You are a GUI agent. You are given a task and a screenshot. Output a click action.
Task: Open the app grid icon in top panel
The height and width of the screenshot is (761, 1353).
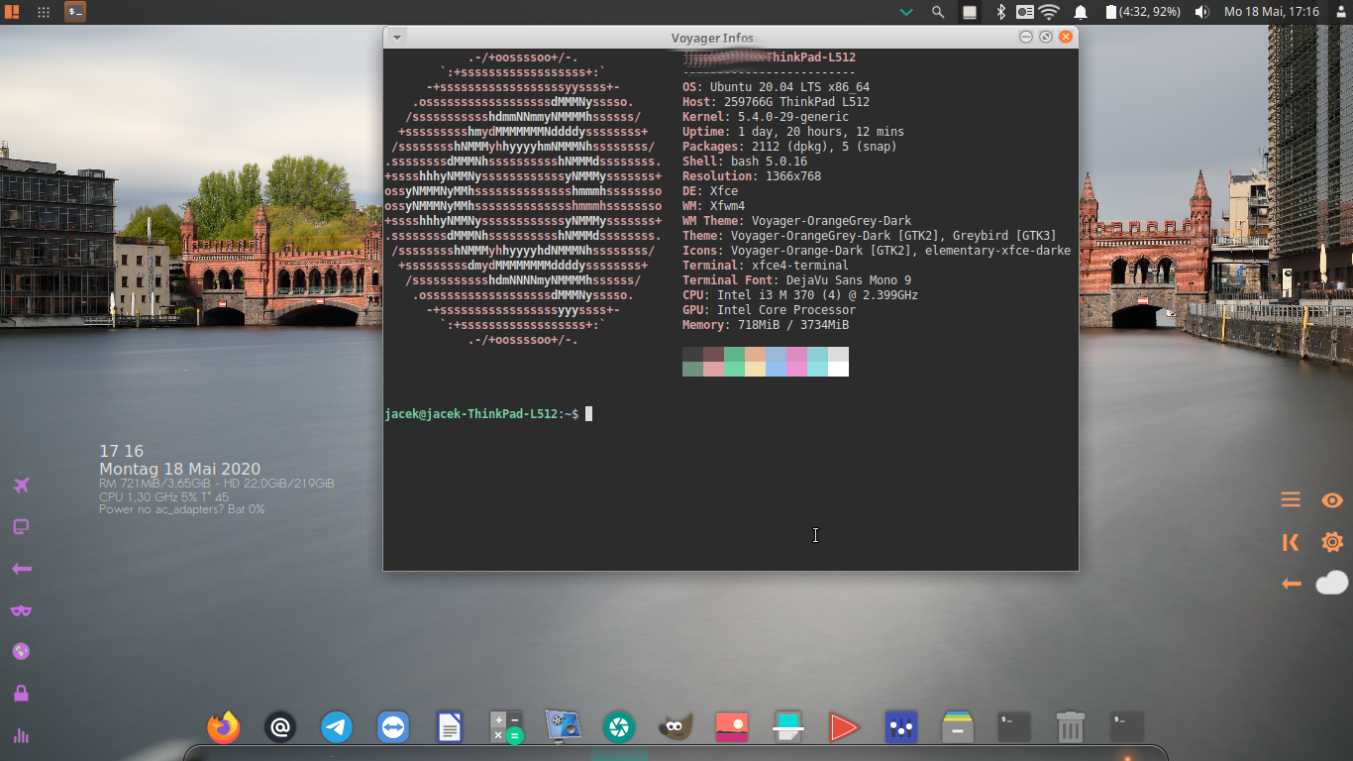click(x=44, y=12)
